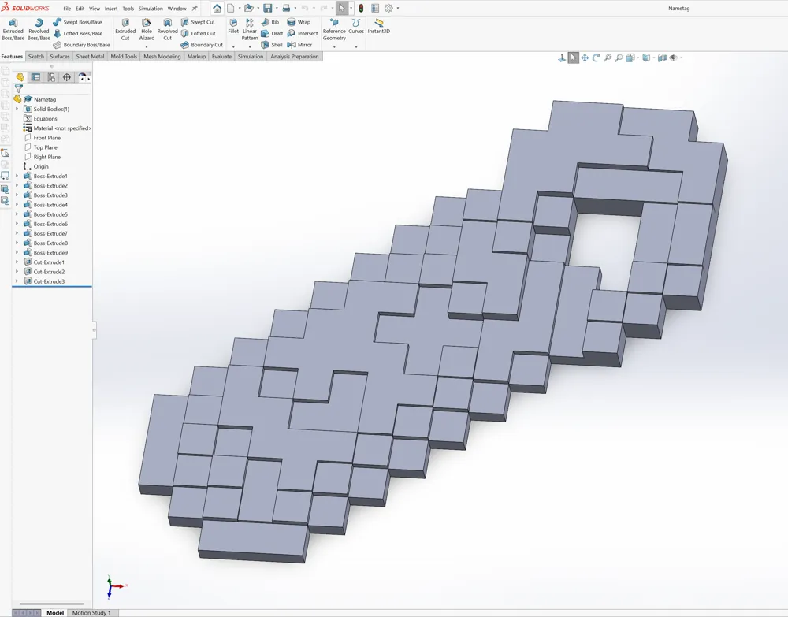Toggle the Select arrow tool in title toolbar

tap(342, 8)
